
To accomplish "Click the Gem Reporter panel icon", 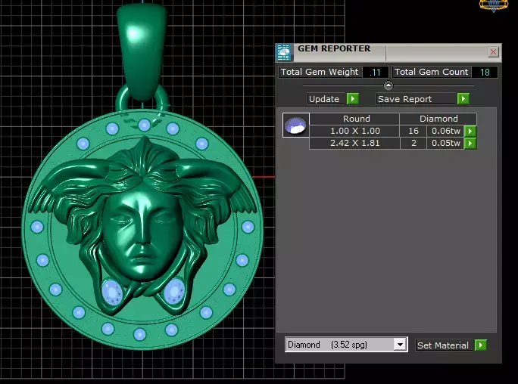I will (283, 52).
